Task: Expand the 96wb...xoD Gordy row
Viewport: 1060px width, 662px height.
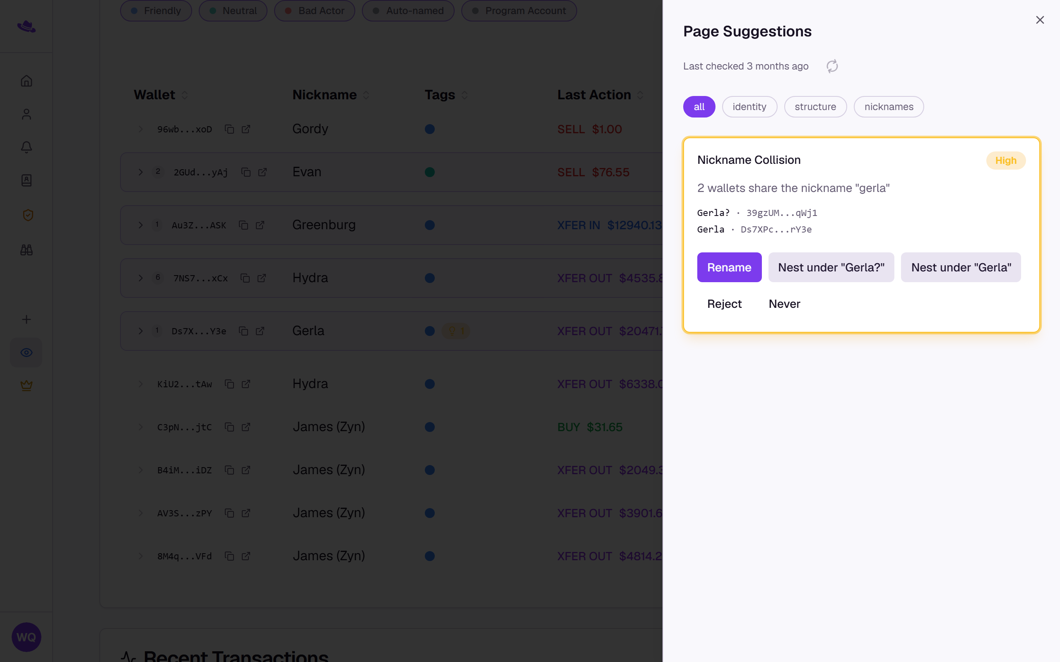Action: click(141, 129)
